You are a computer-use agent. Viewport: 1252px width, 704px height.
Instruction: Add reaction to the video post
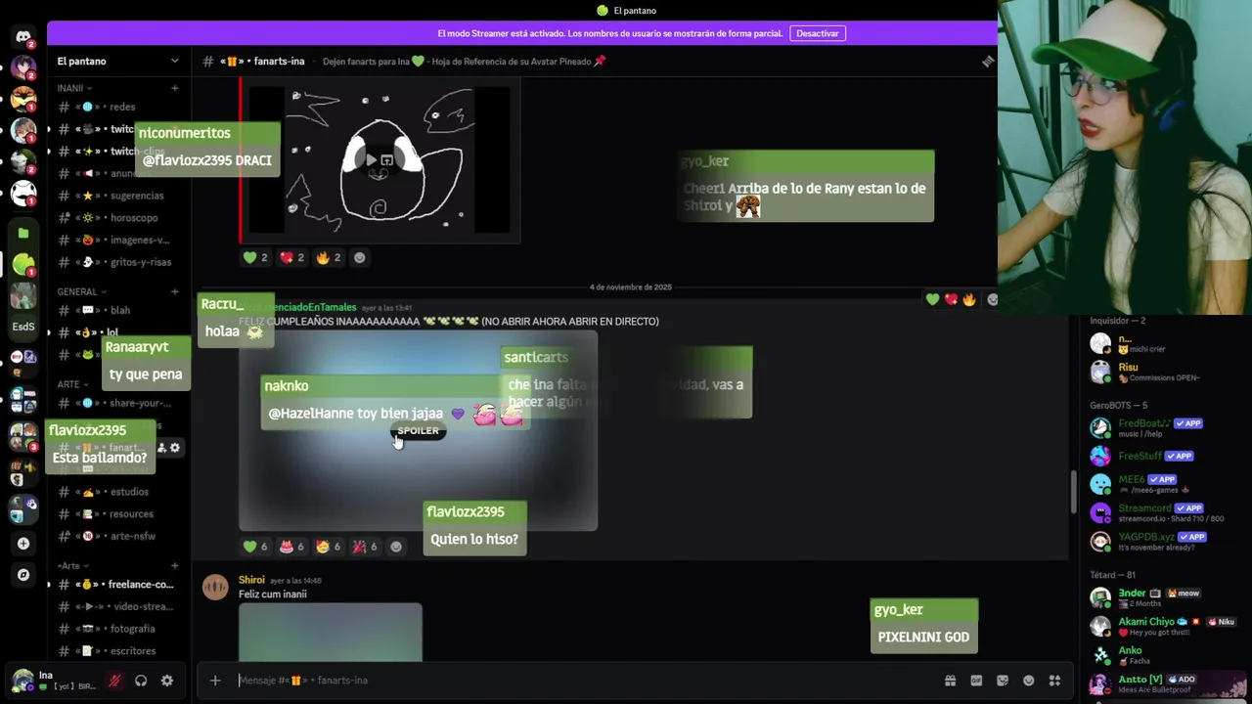click(359, 258)
